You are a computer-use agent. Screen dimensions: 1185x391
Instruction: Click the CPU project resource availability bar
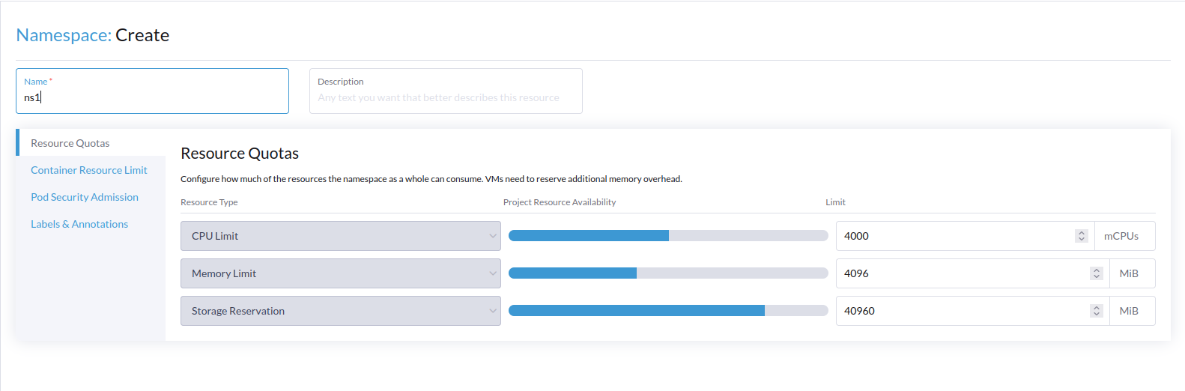667,236
